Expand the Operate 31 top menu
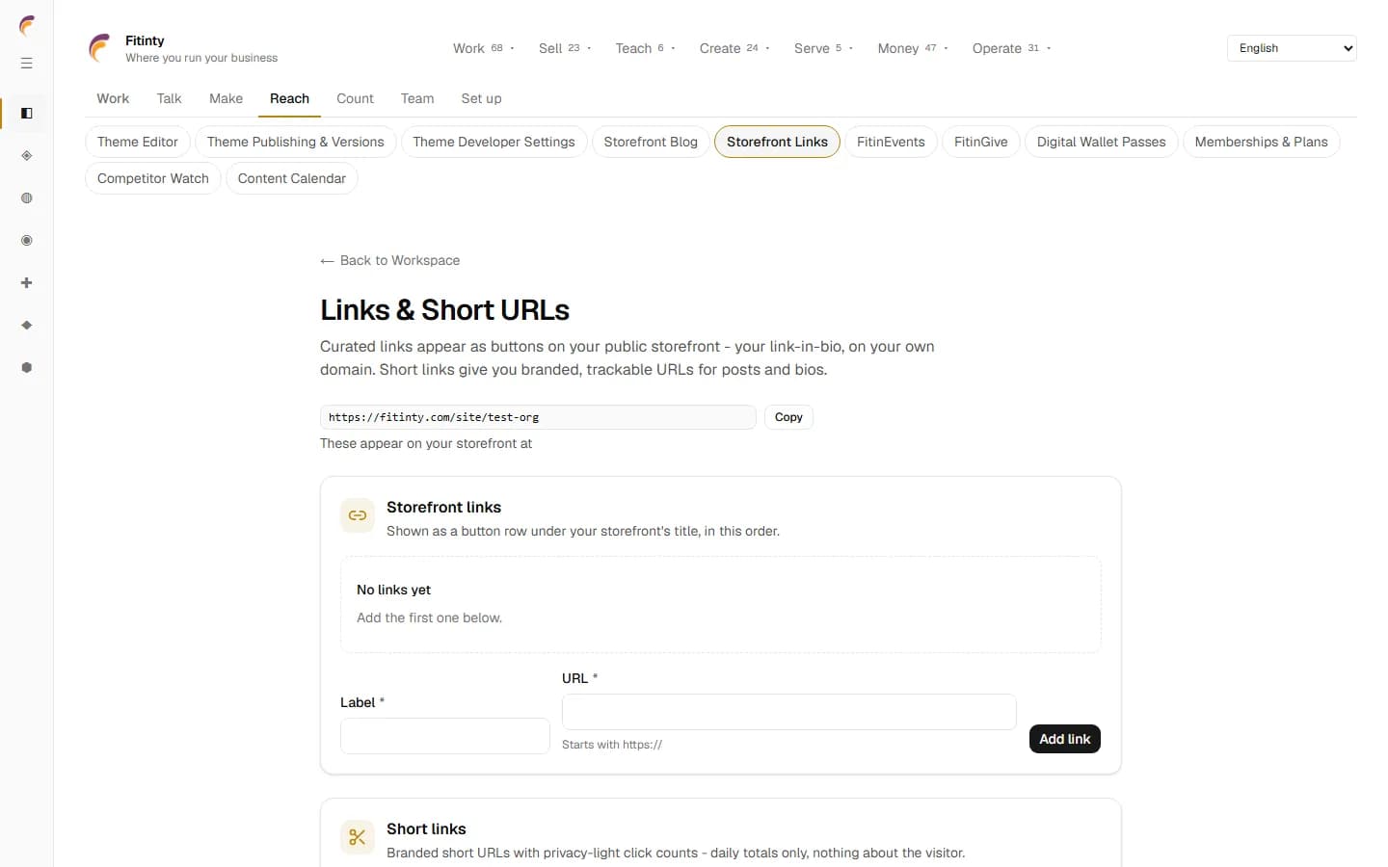Viewport: 1388px width, 867px height. tap(1011, 48)
